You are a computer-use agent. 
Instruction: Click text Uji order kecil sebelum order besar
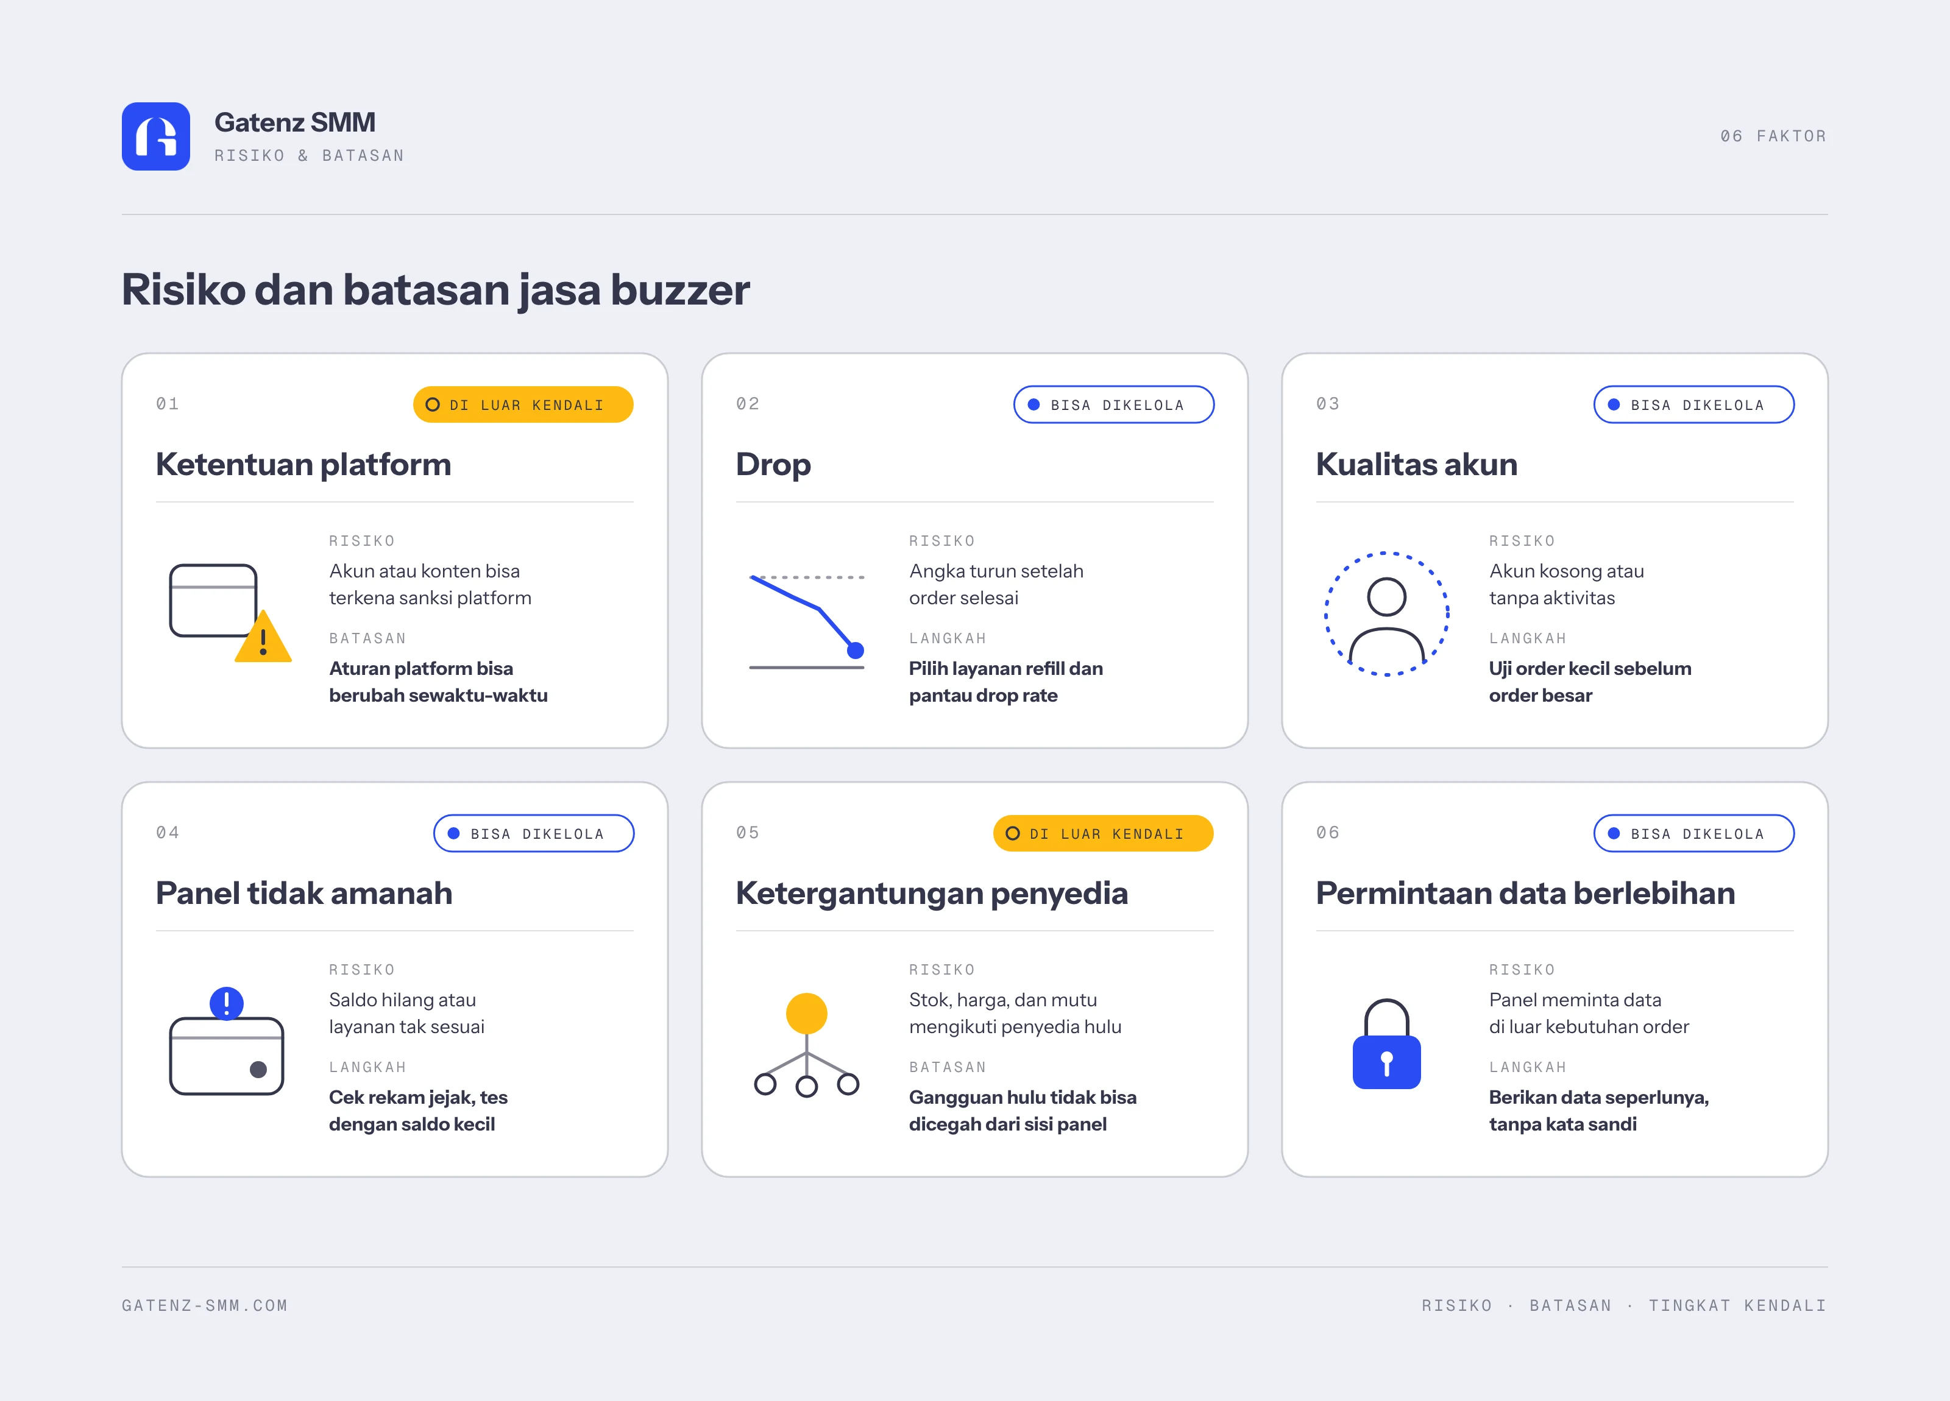1590,682
